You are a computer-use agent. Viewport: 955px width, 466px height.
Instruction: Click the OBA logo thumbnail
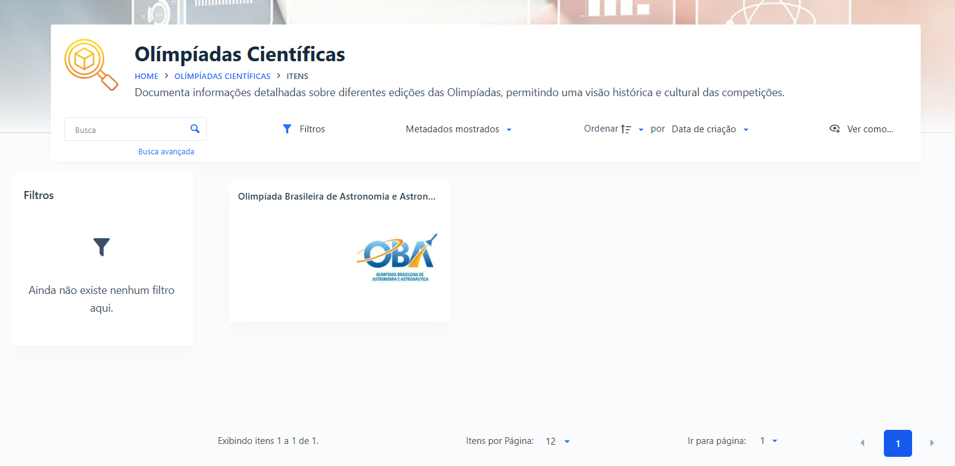tap(397, 257)
